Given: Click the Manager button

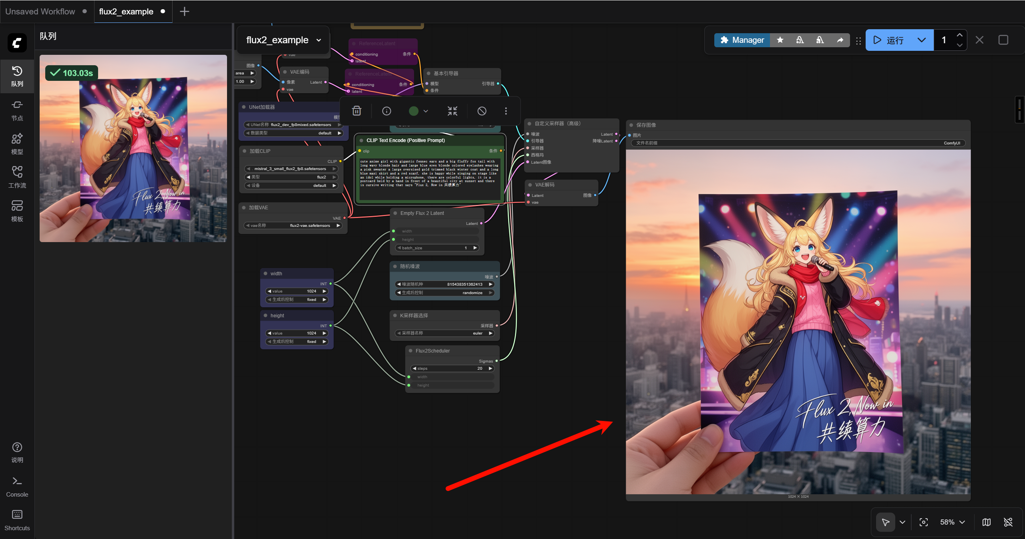Looking at the screenshot, I should pyautogui.click(x=742, y=40).
